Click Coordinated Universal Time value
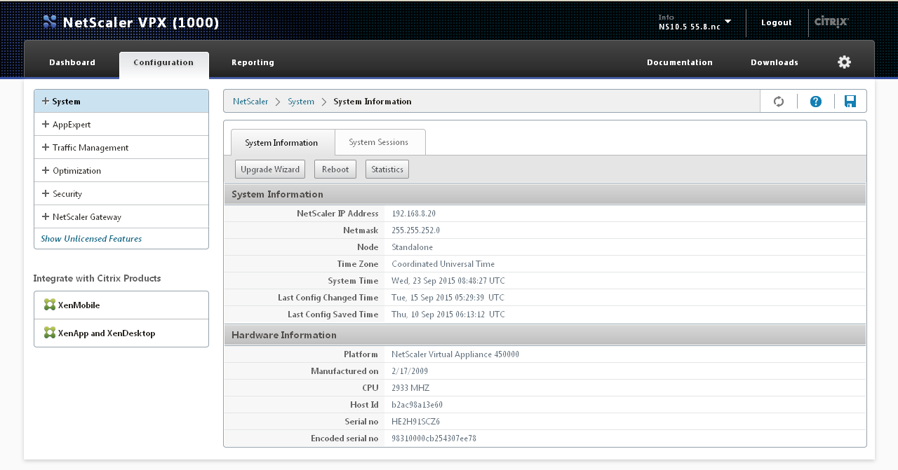 click(443, 264)
